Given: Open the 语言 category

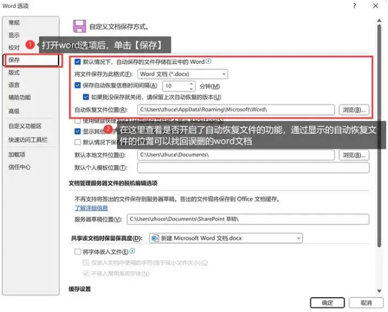Looking at the screenshot, I should pos(14,85).
